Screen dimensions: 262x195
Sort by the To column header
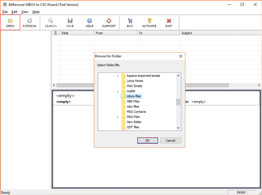[x=158, y=33]
